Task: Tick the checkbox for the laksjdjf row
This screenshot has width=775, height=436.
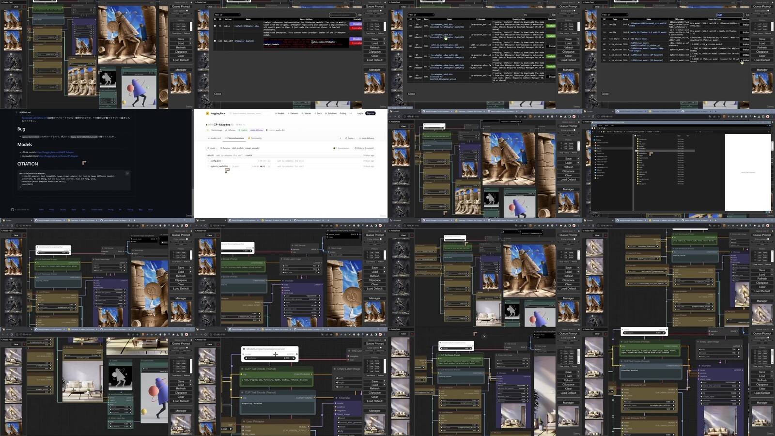Action: [x=215, y=41]
